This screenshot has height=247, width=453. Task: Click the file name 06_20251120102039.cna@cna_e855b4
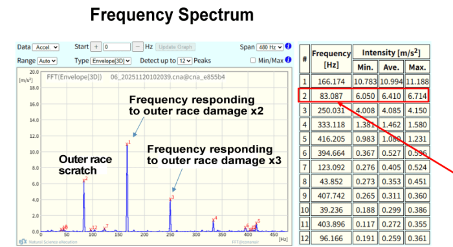coord(168,77)
